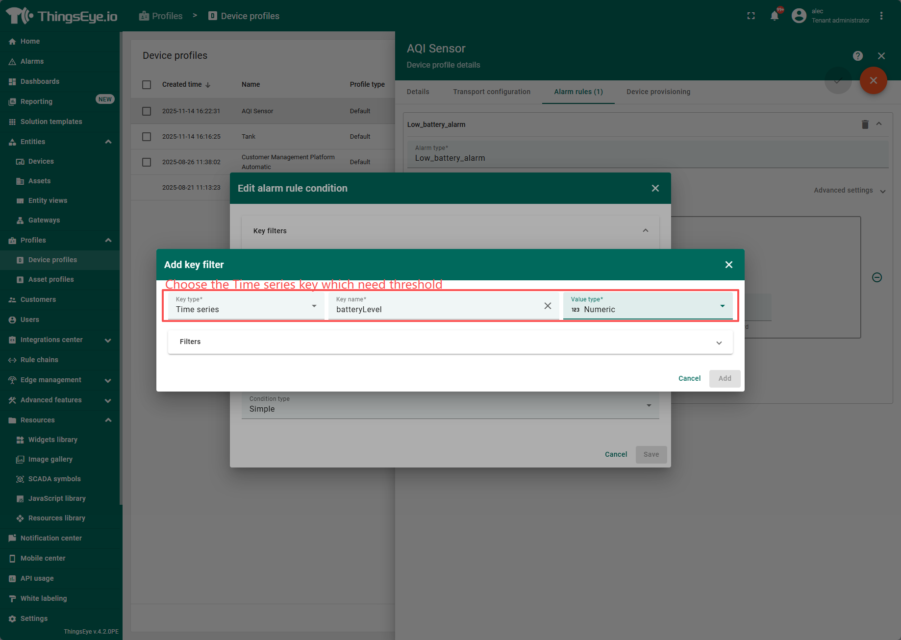Switch to the Transport configuration tab
This screenshot has height=640, width=901.
(491, 92)
